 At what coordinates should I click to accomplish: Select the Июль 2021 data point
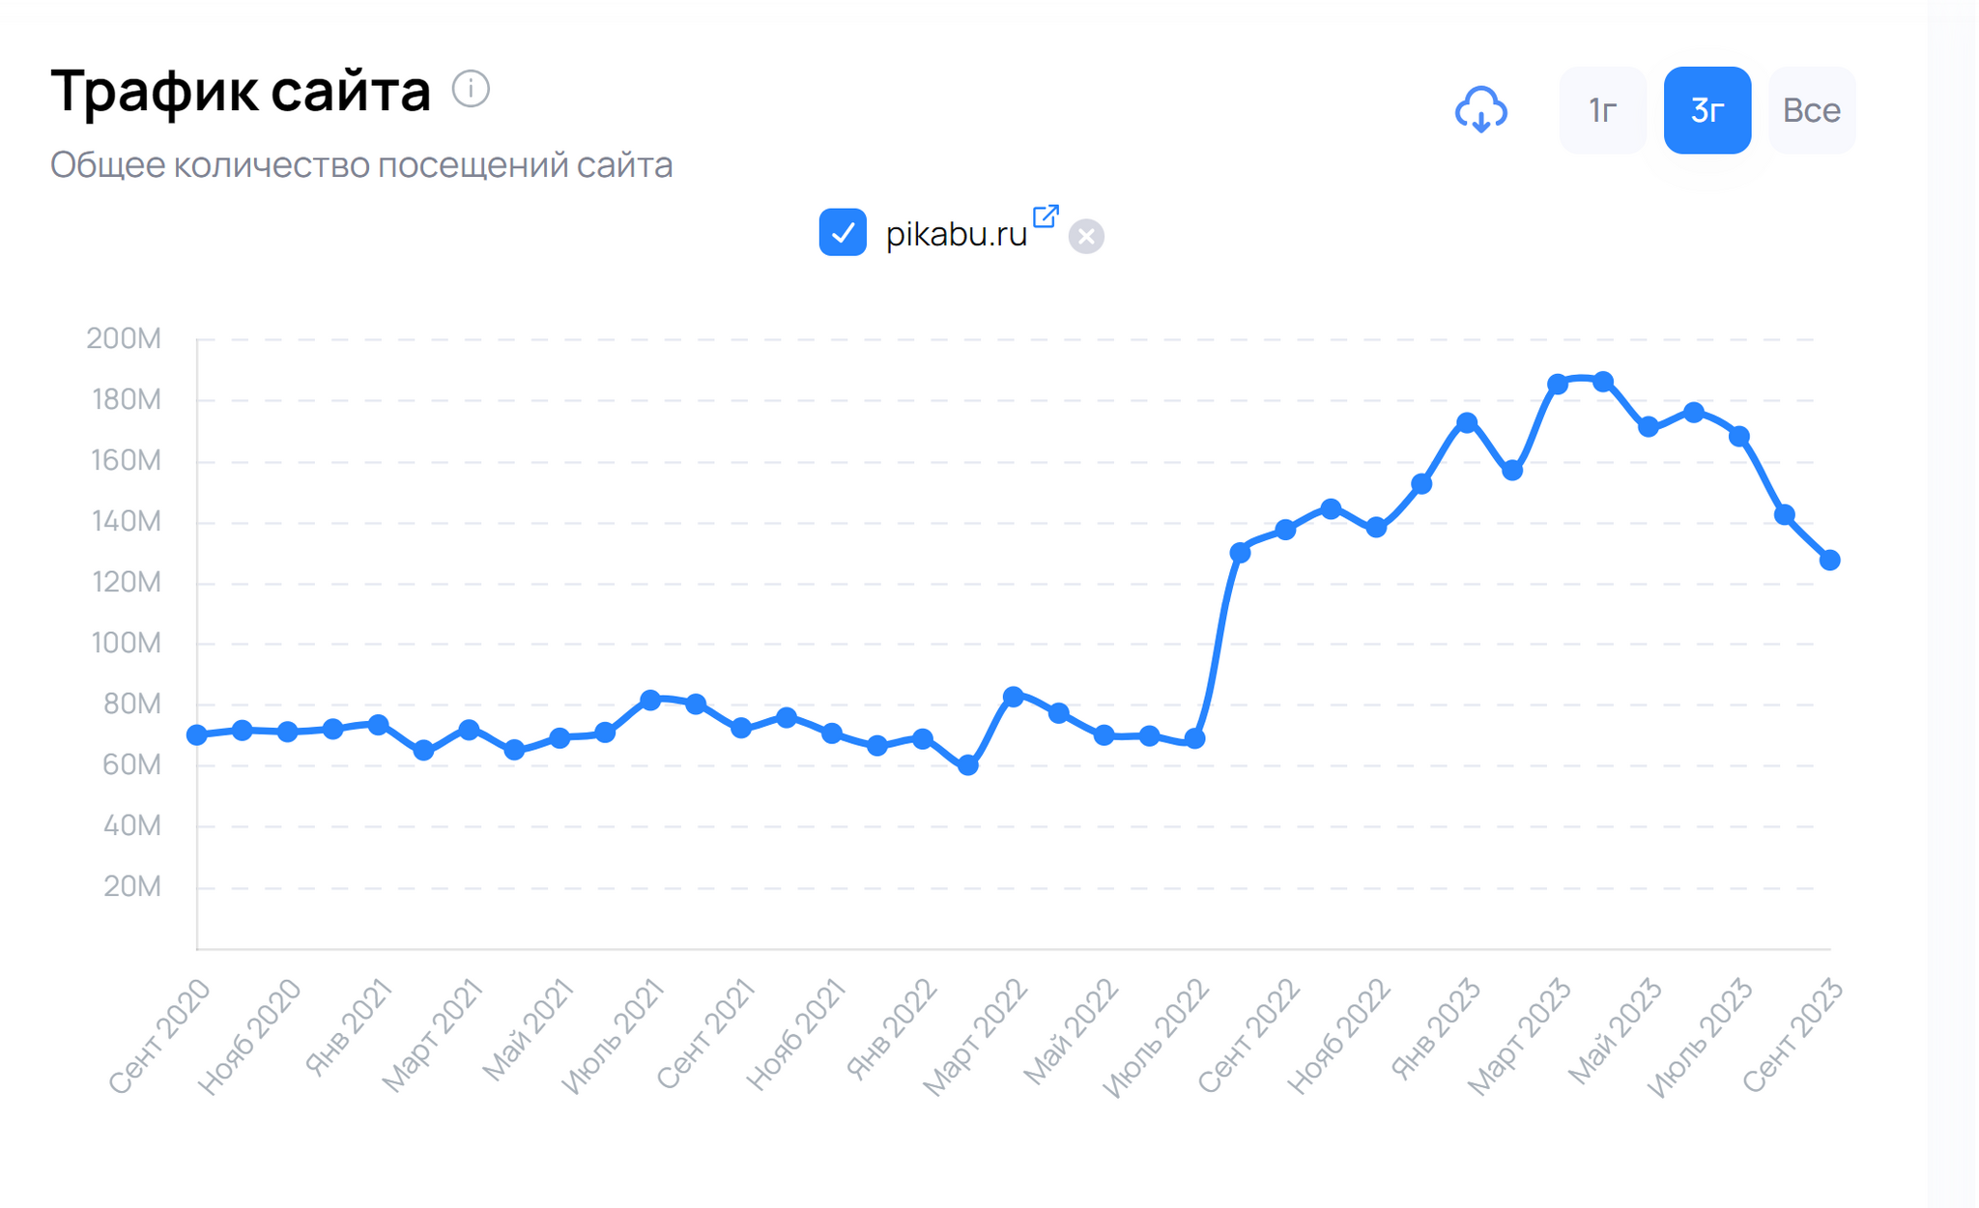pos(650,700)
